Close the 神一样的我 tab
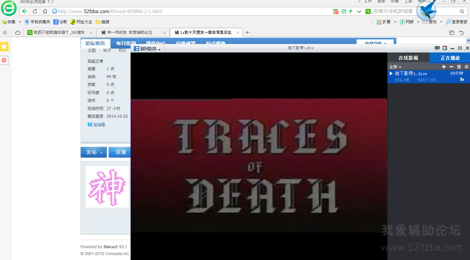 164,32
